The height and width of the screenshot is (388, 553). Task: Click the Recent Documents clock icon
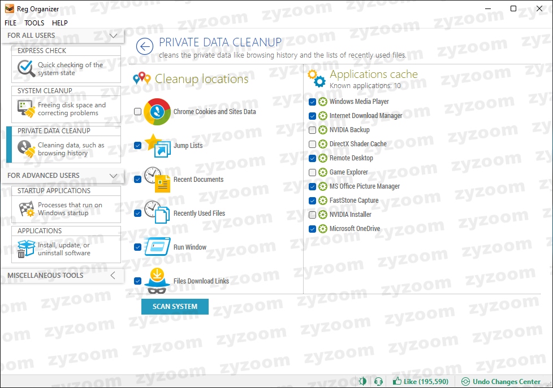click(x=157, y=180)
